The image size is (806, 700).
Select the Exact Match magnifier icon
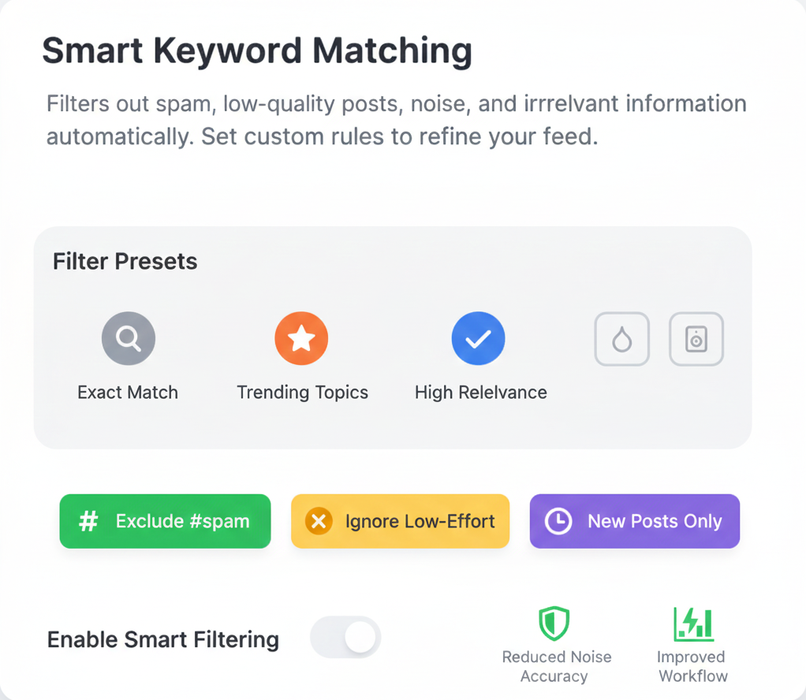pyautogui.click(x=128, y=337)
